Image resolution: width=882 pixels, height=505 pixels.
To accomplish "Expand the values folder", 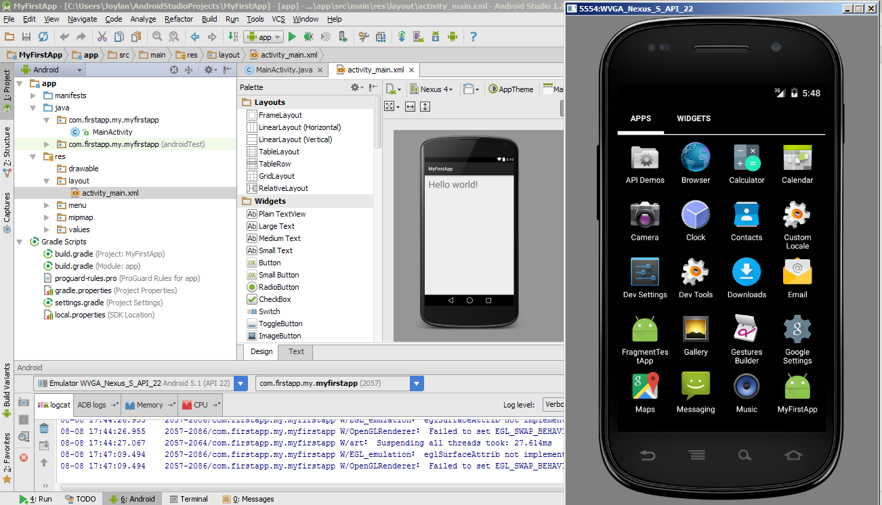I will coord(46,229).
